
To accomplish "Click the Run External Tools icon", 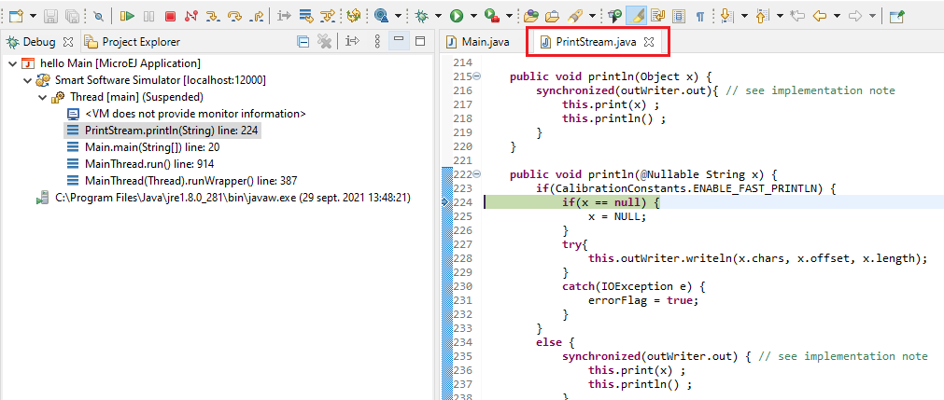I will tap(492, 16).
